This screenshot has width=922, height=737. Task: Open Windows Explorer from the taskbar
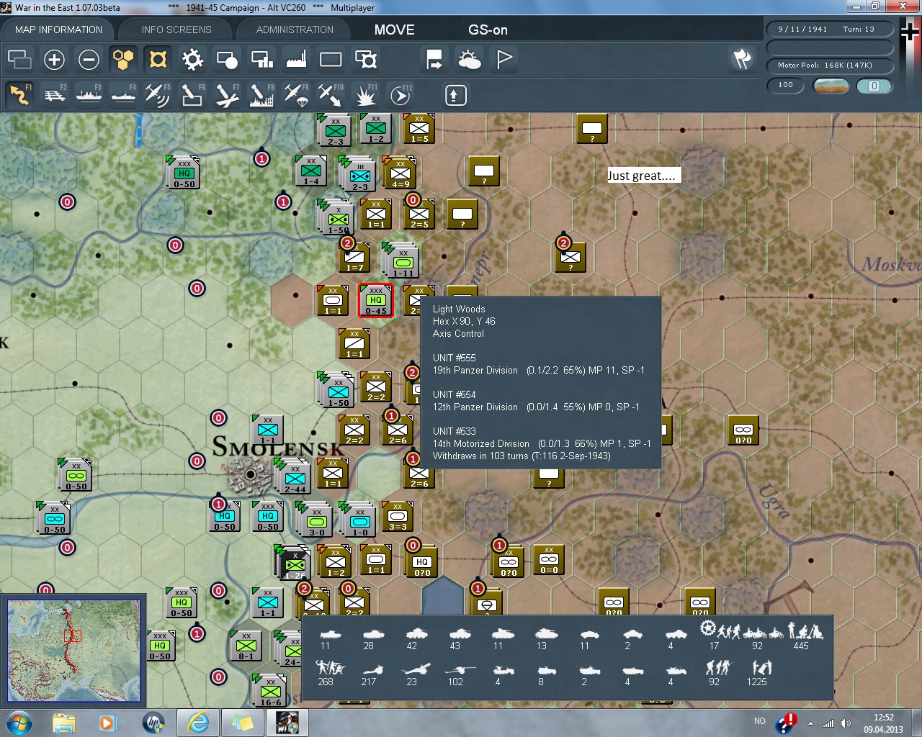click(x=63, y=723)
